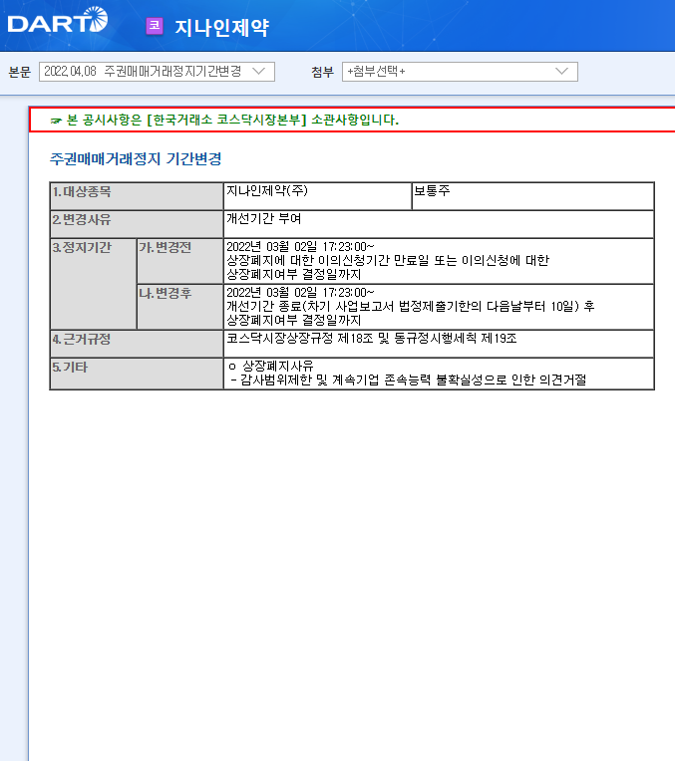
Task: Select the 3.정지기간 row label
Action: pos(94,284)
